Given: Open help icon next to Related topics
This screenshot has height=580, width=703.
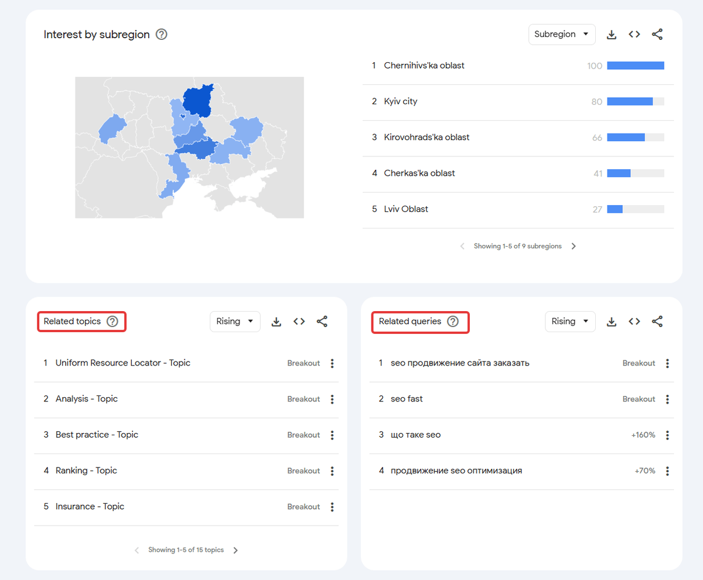Looking at the screenshot, I should click(x=112, y=322).
